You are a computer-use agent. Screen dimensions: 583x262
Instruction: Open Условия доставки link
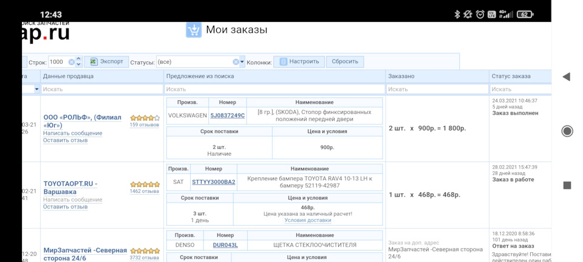coord(308,220)
